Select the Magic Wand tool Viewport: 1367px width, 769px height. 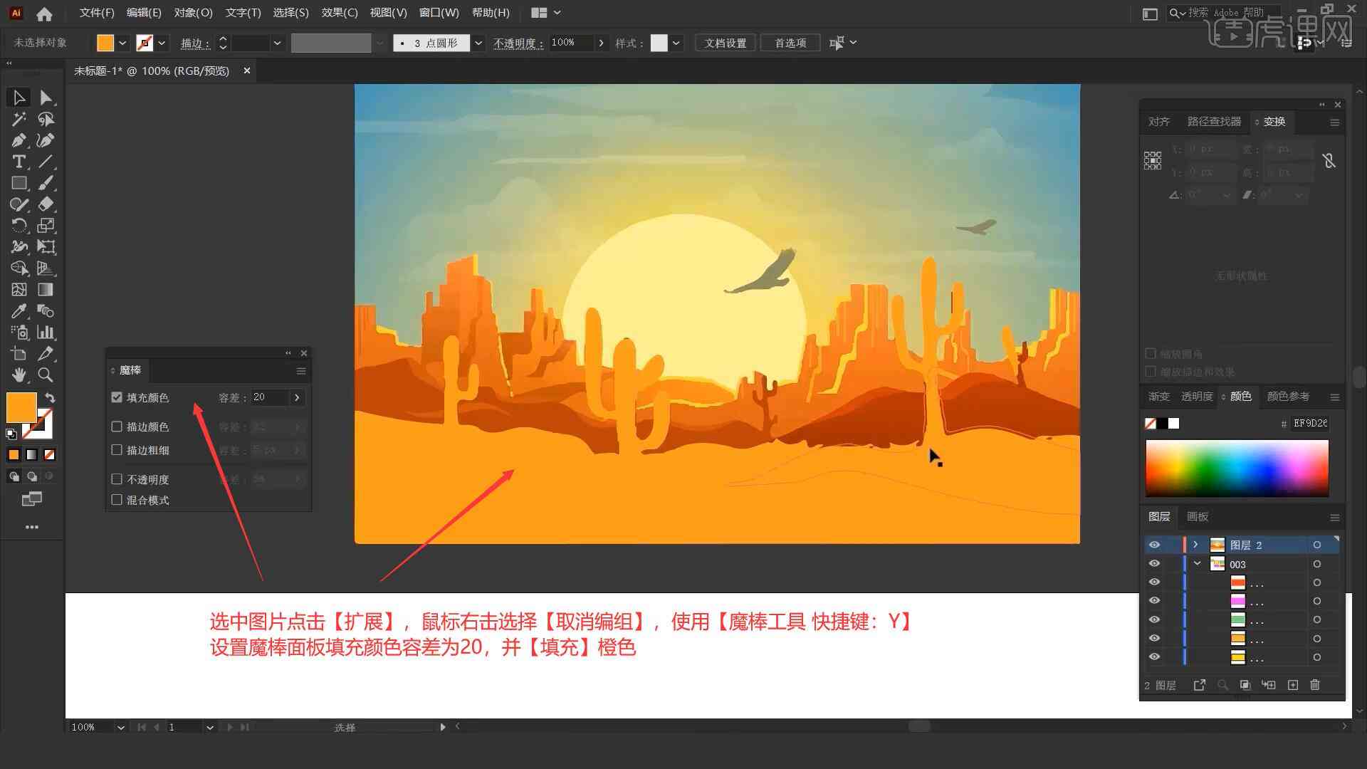17,118
